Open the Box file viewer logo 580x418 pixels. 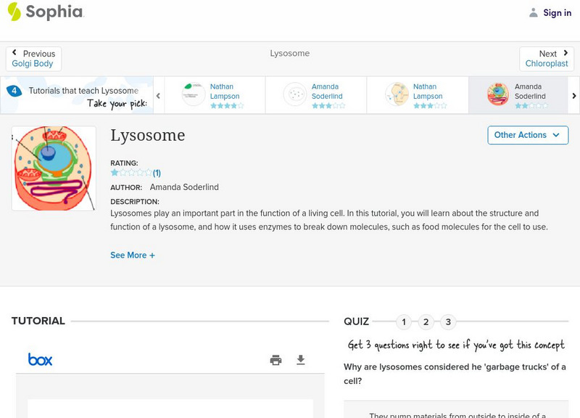tap(40, 359)
